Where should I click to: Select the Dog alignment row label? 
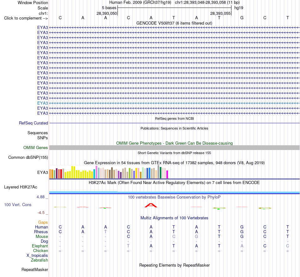[x=44, y=241]
